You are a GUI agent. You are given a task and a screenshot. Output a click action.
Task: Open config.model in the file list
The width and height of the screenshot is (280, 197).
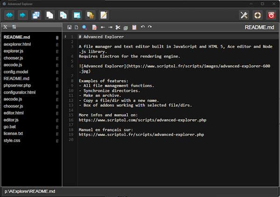tap(16, 72)
